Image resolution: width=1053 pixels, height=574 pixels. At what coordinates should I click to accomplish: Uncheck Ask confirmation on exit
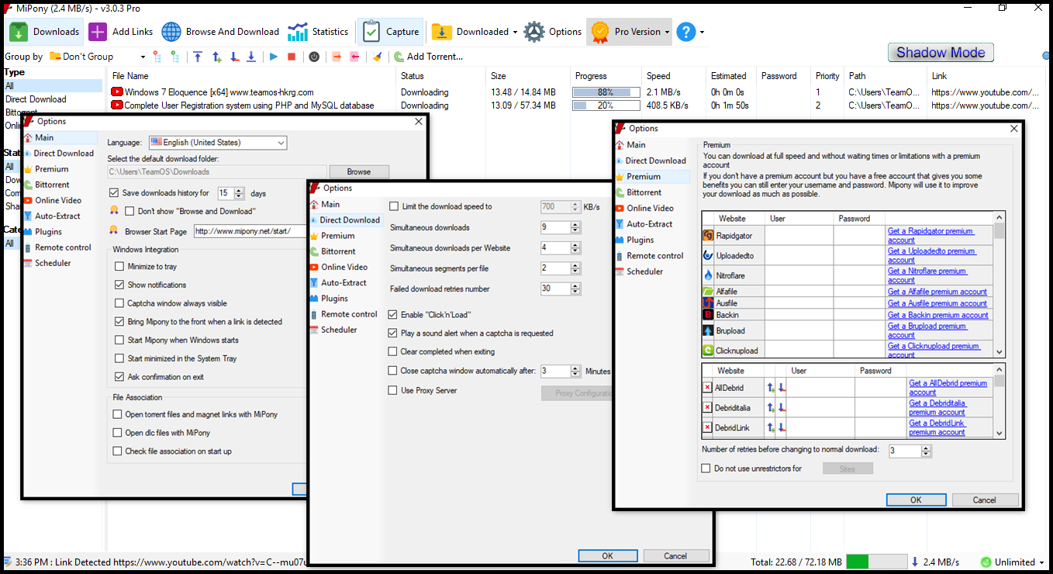tap(119, 377)
